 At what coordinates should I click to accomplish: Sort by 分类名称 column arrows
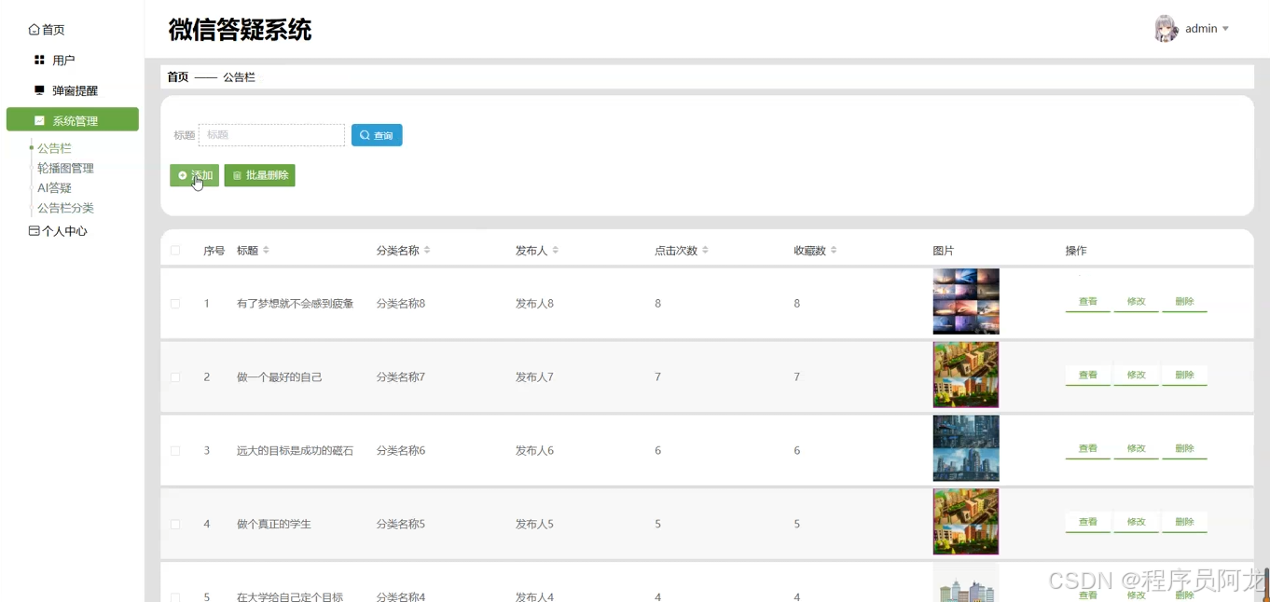(427, 251)
